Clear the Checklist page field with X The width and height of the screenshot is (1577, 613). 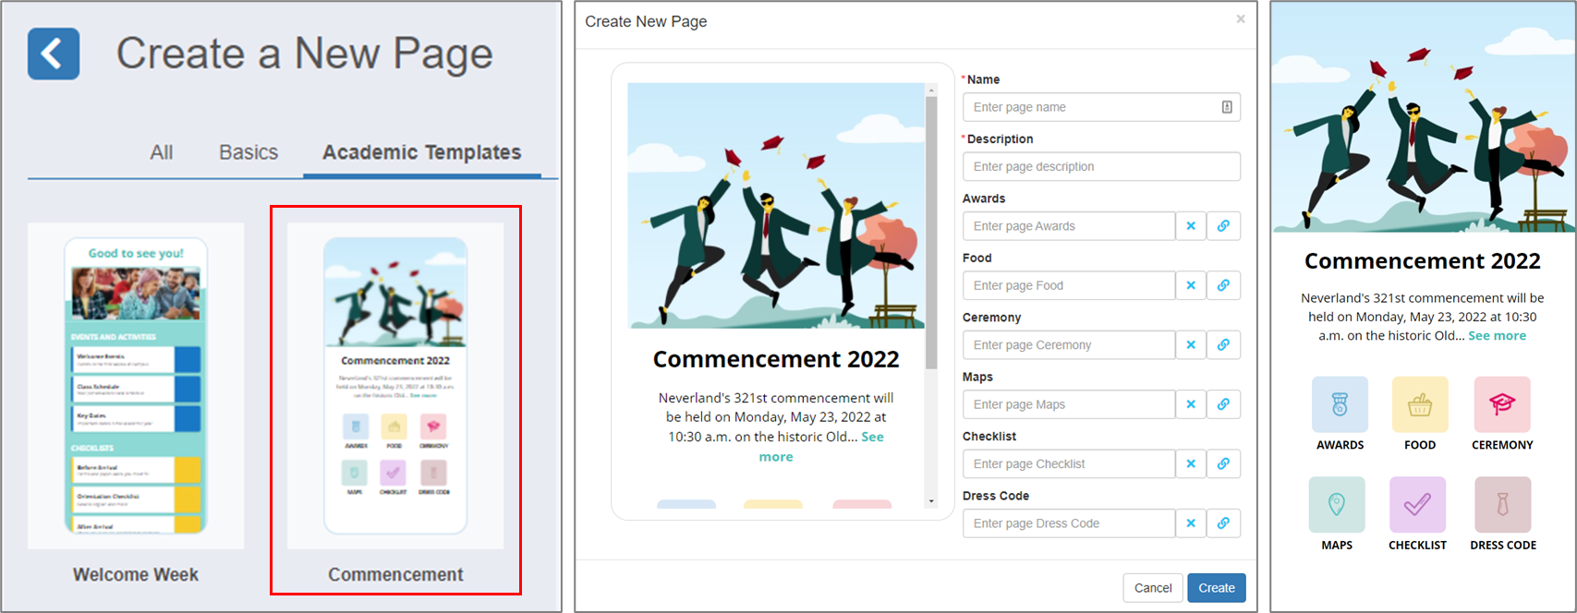[x=1191, y=463]
